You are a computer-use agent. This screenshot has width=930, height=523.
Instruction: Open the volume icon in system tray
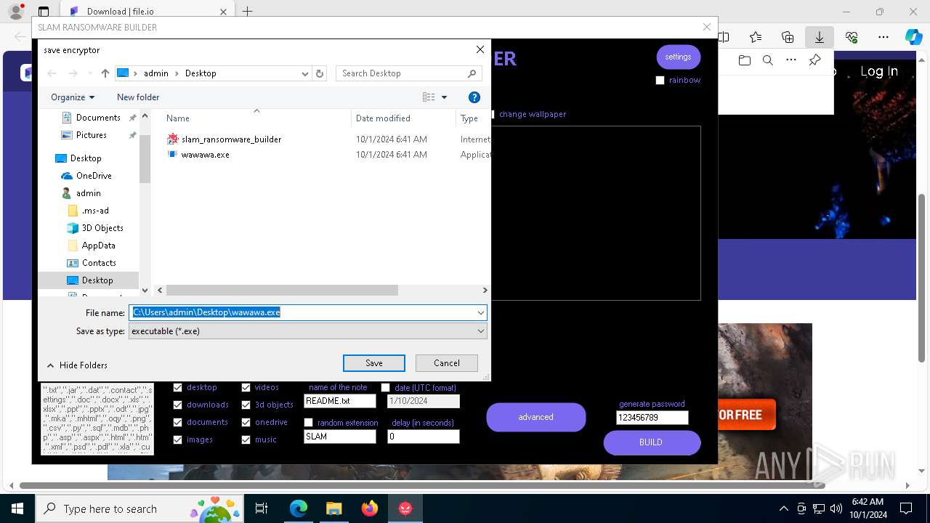(x=836, y=508)
